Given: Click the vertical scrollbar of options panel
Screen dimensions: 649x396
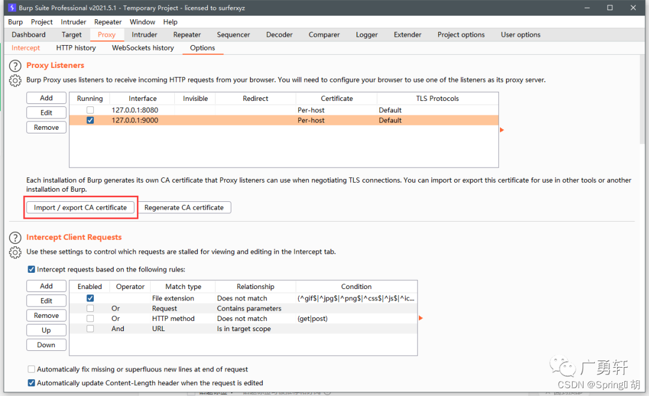Looking at the screenshot, I should click(x=642, y=99).
